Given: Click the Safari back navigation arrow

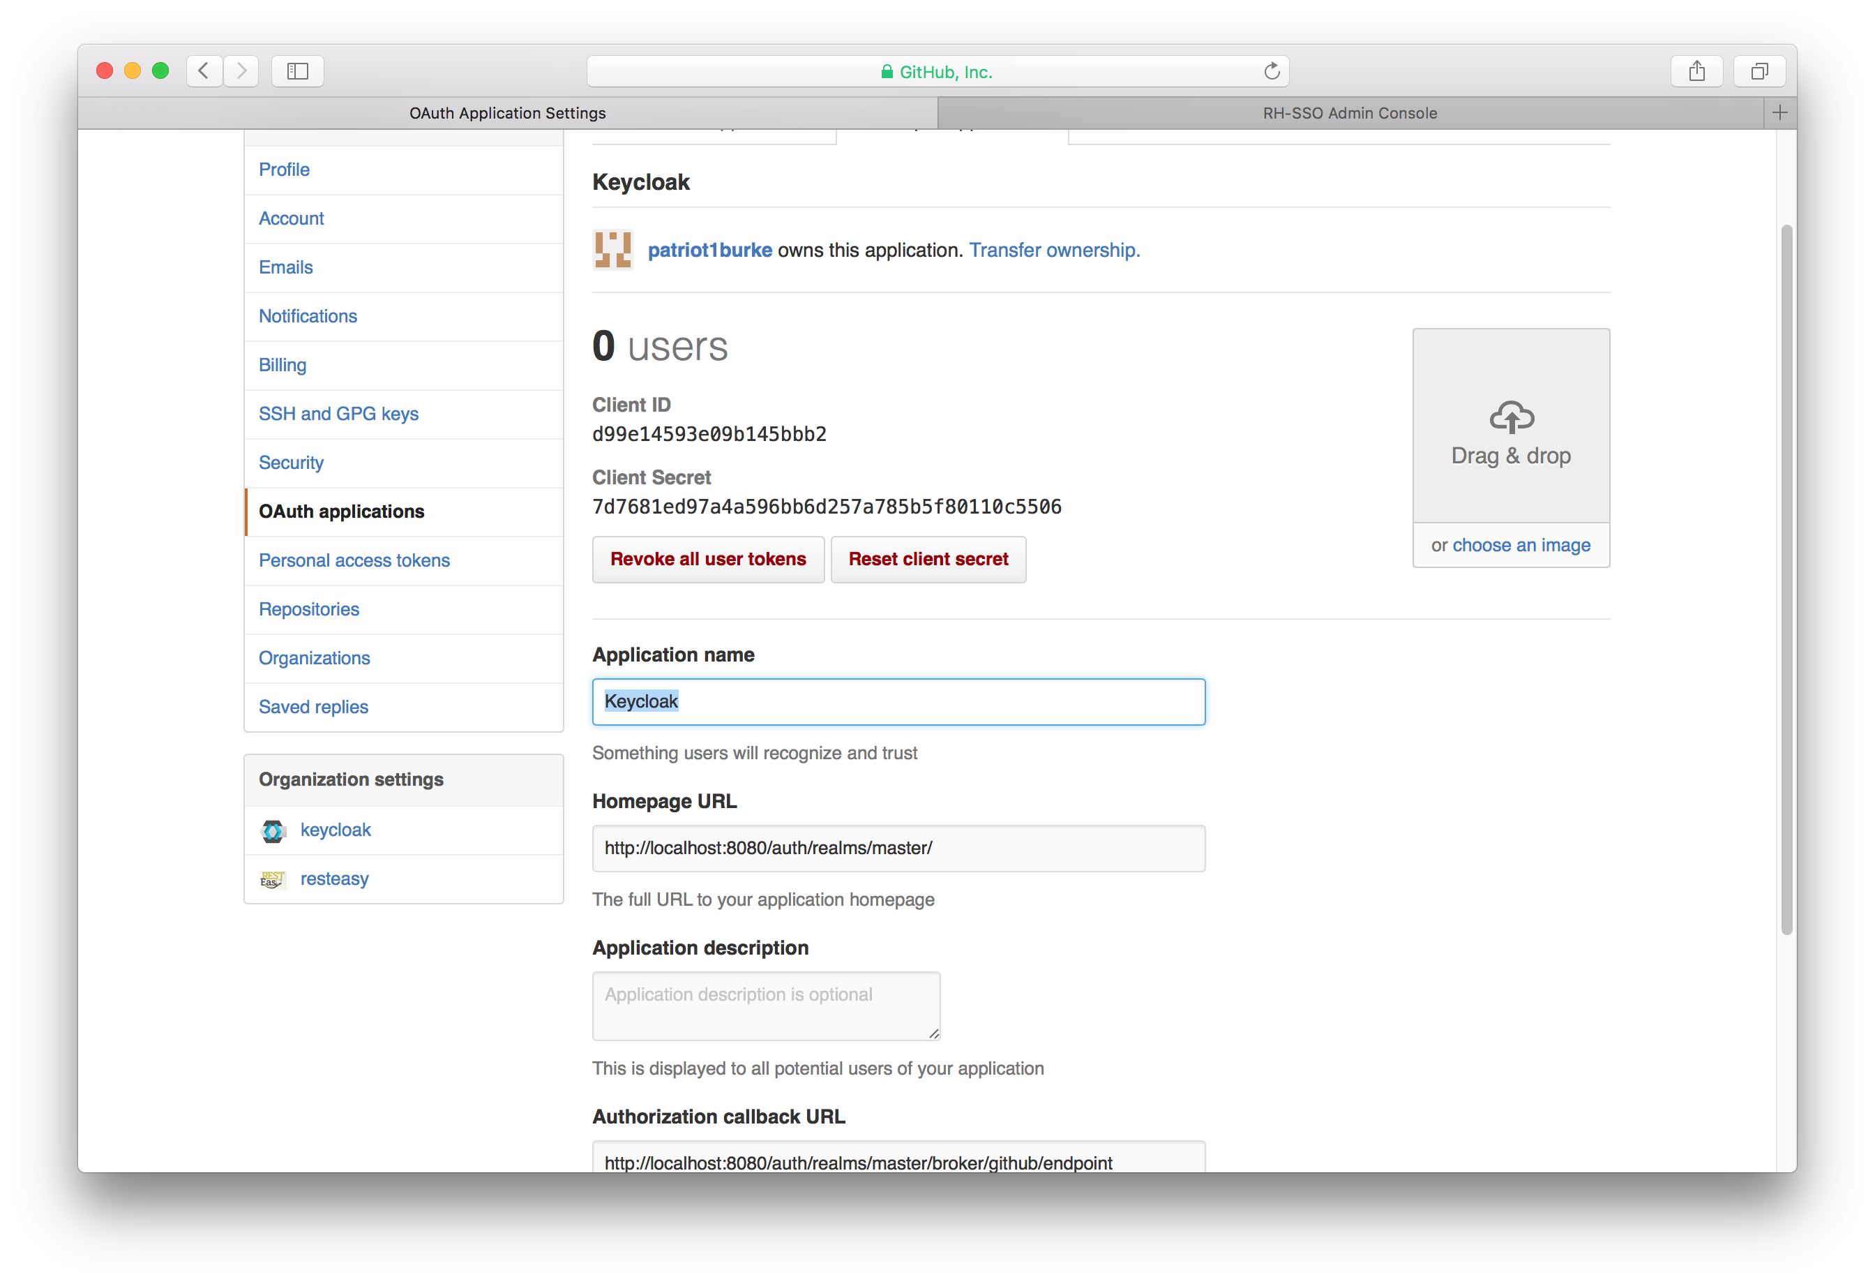Looking at the screenshot, I should (x=204, y=71).
